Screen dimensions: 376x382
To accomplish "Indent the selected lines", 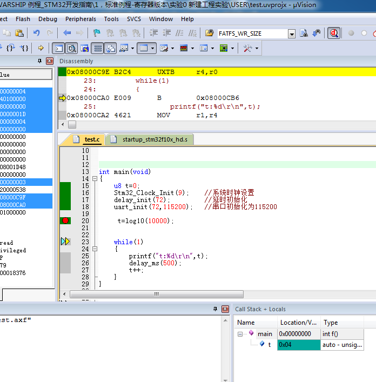I will point(153,33).
